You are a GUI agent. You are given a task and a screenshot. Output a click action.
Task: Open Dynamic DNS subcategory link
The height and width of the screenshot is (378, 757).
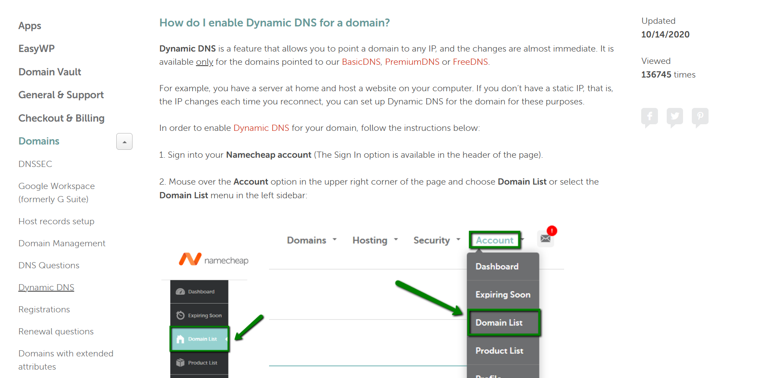click(x=46, y=287)
